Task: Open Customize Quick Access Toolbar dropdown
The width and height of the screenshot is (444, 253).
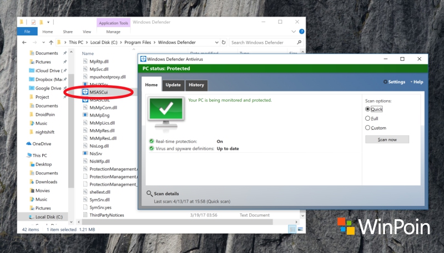Action: click(48, 22)
